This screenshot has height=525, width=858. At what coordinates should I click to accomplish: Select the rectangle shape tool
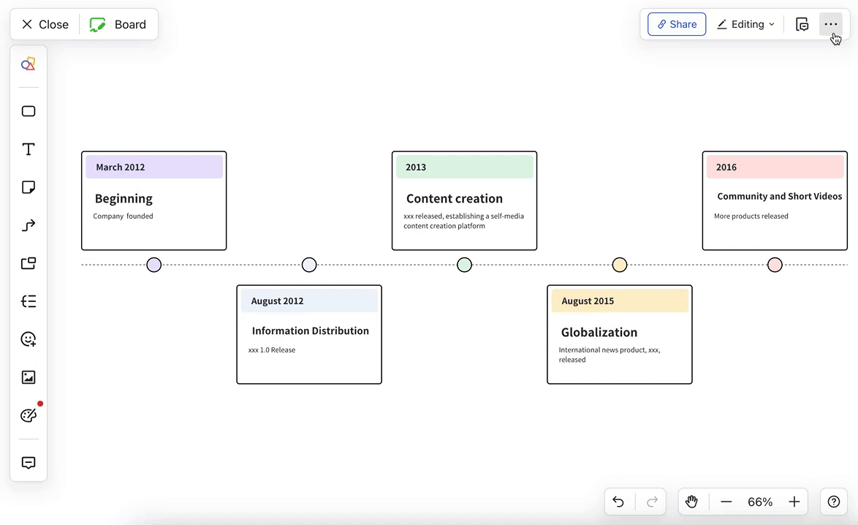click(28, 111)
